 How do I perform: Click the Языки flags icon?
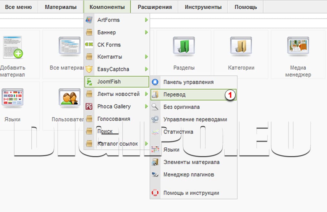tap(12, 97)
